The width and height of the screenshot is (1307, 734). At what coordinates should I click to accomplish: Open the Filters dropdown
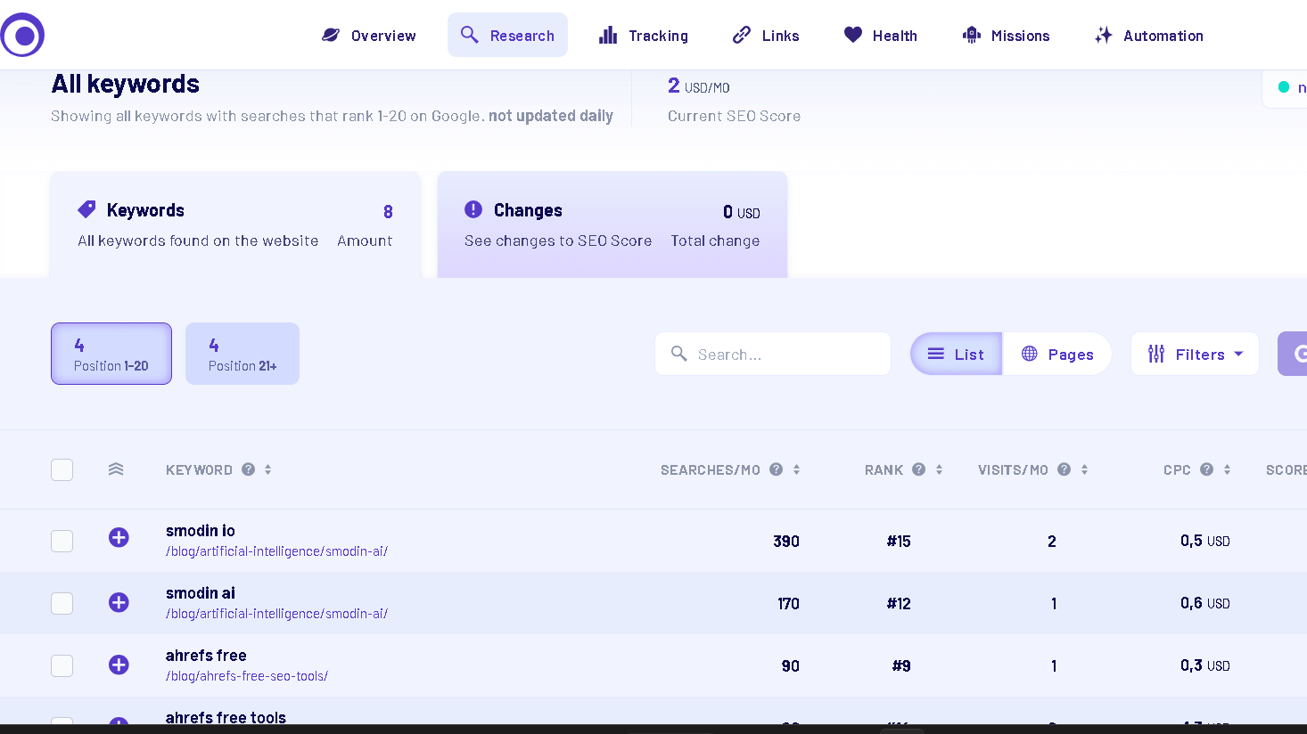pos(1195,354)
